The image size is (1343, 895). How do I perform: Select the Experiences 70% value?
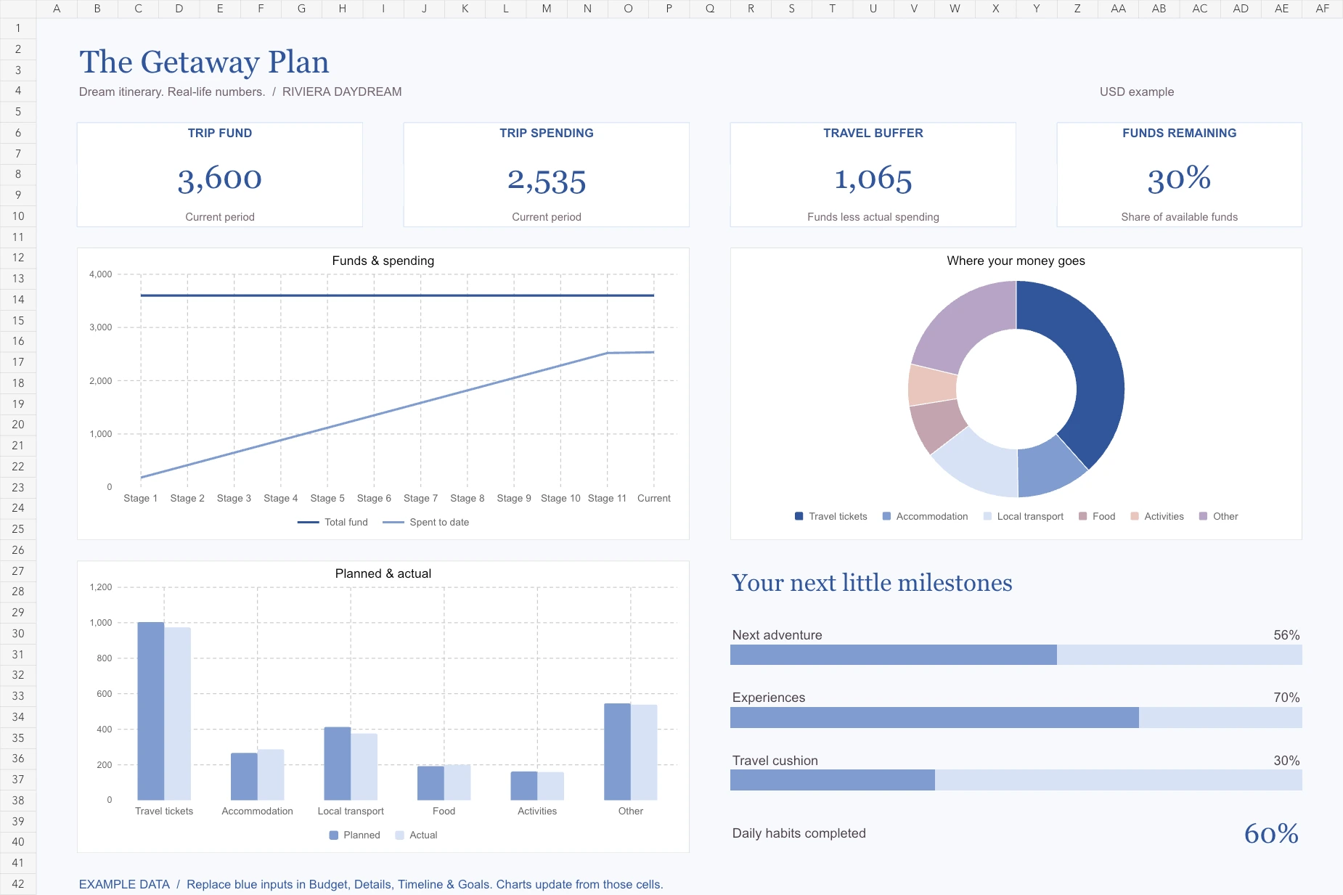[x=1286, y=698]
